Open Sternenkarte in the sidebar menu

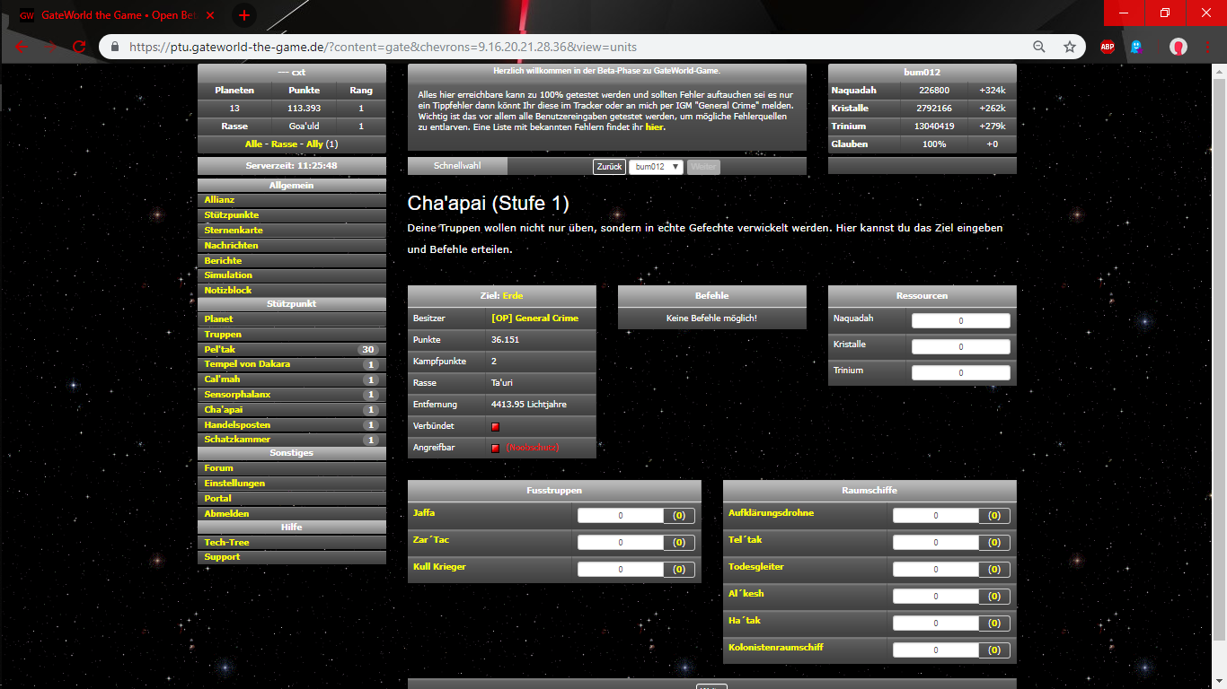pos(234,231)
